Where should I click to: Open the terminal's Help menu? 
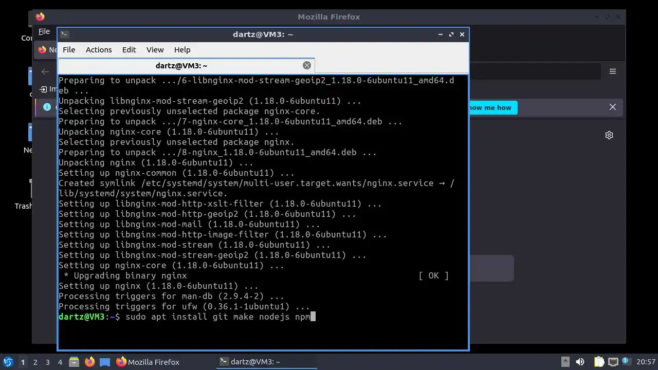(x=182, y=50)
